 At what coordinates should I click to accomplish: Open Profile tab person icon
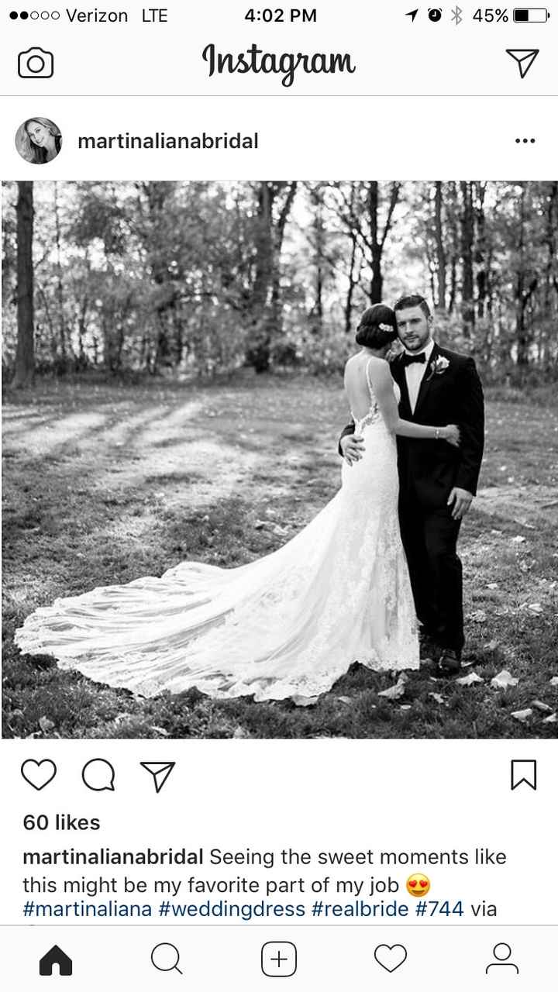point(501,959)
